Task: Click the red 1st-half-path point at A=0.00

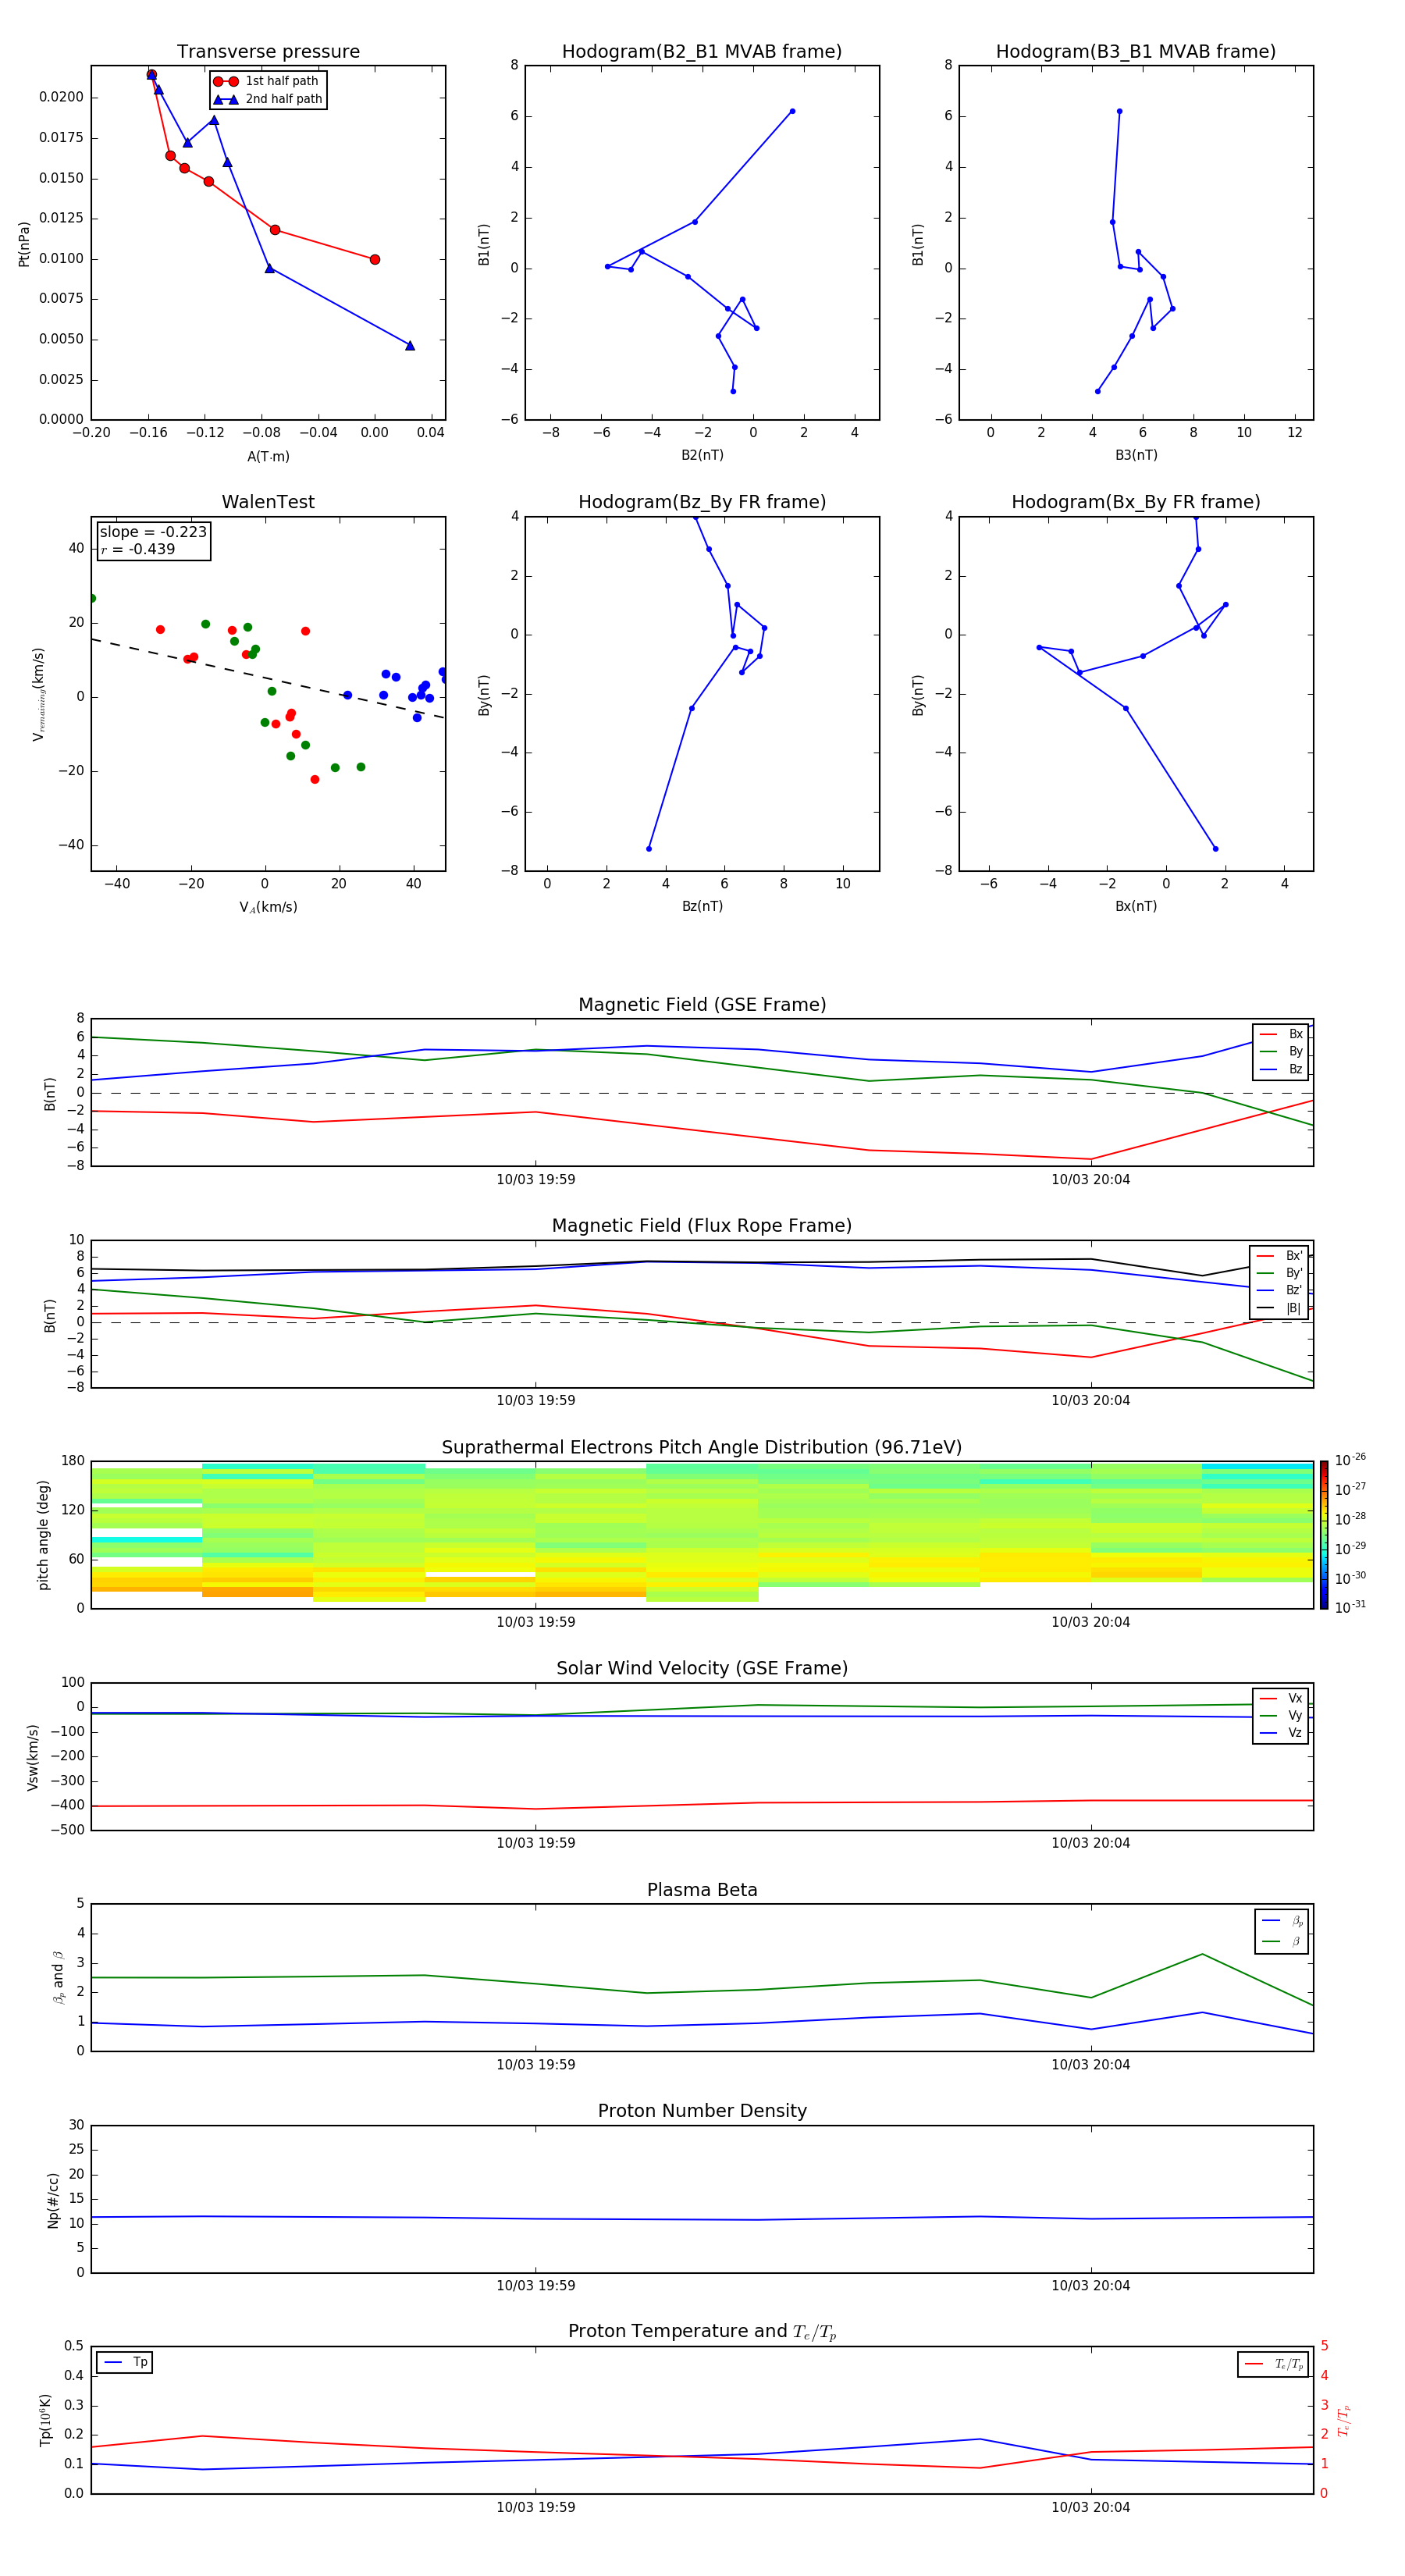Action: tap(375, 260)
